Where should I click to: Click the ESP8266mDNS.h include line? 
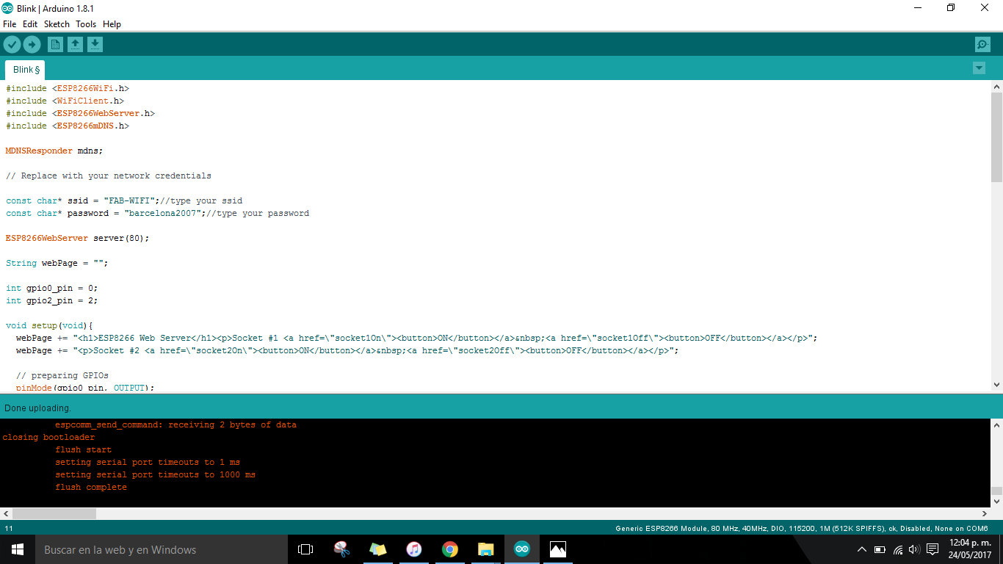[x=68, y=126]
